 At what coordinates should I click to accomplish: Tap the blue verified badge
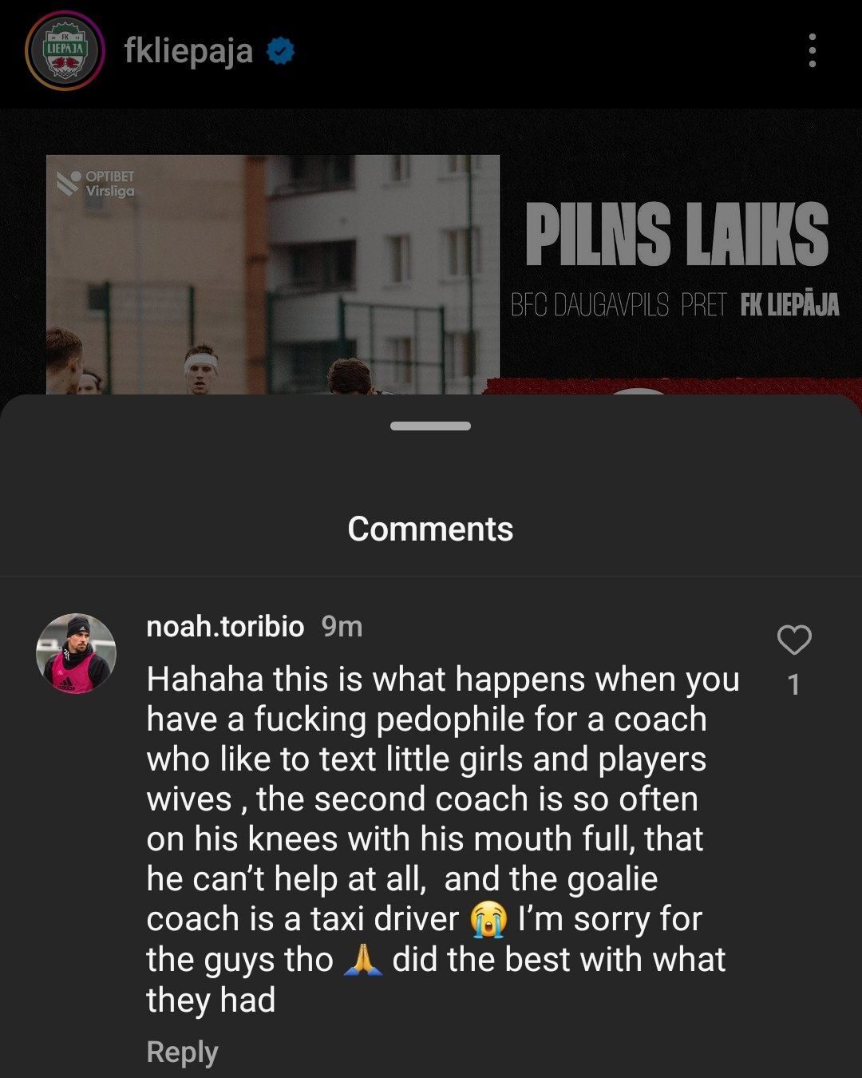280,51
